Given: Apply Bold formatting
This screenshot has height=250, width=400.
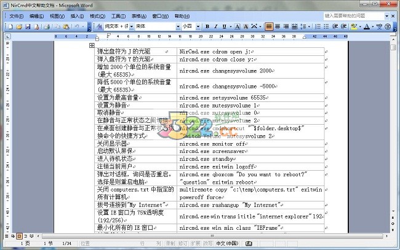Looking at the screenshot, I should (207, 26).
